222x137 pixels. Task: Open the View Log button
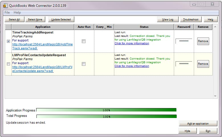click(x=168, y=20)
